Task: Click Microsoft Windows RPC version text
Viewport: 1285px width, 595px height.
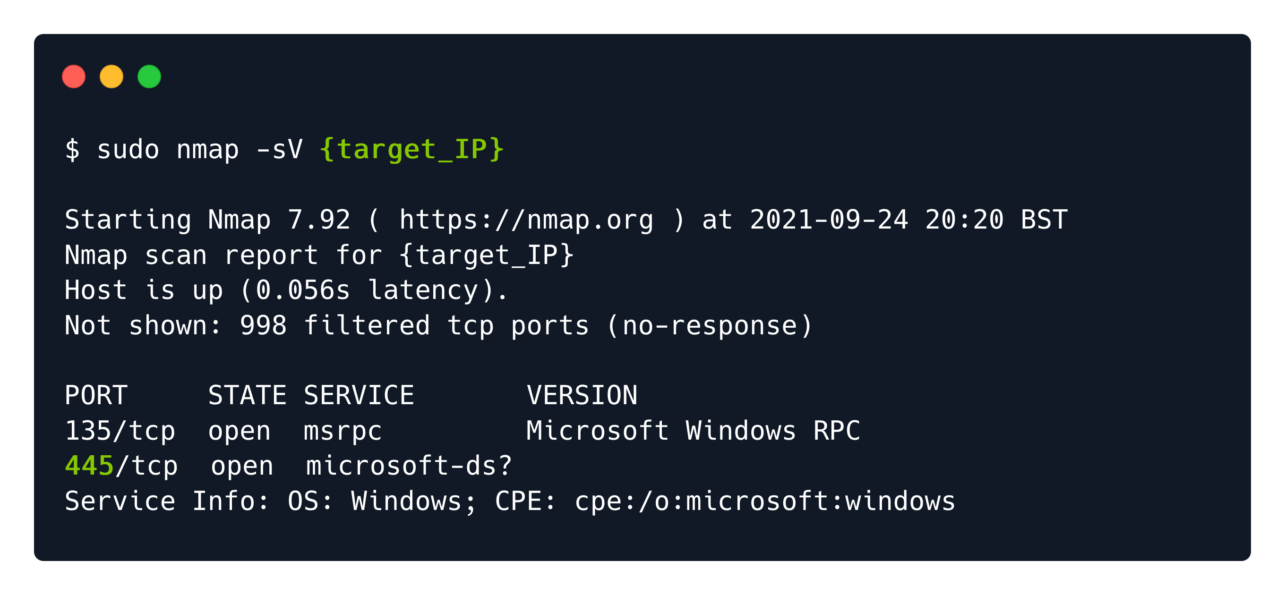Action: click(694, 430)
